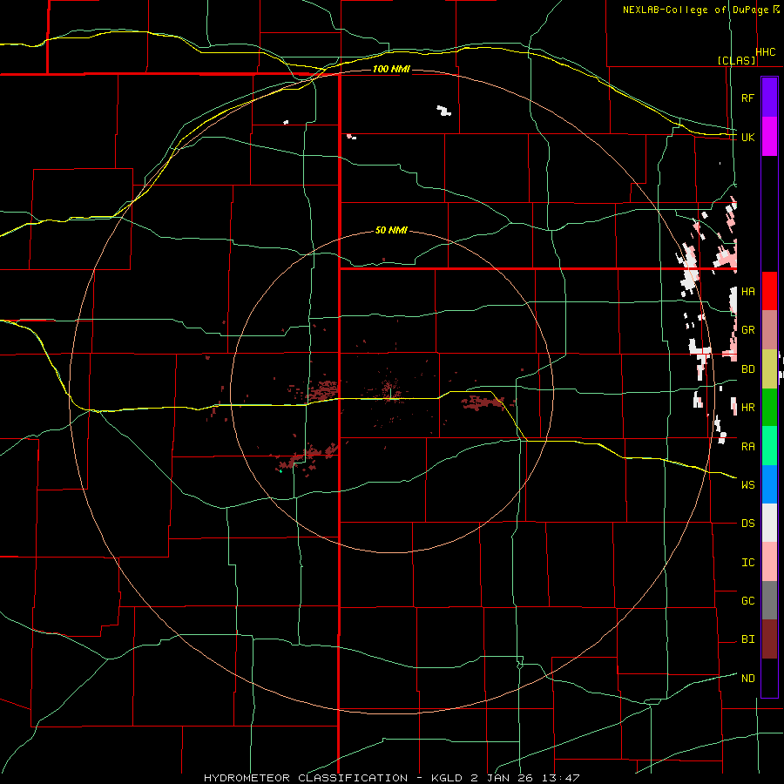Viewport: 784px width, 784px height.
Task: Click the "BI" legend label
Action: (747, 639)
